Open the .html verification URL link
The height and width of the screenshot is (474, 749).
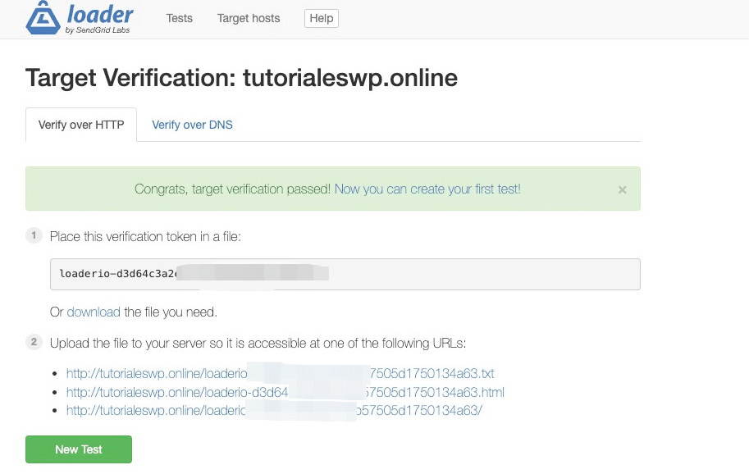283,393
